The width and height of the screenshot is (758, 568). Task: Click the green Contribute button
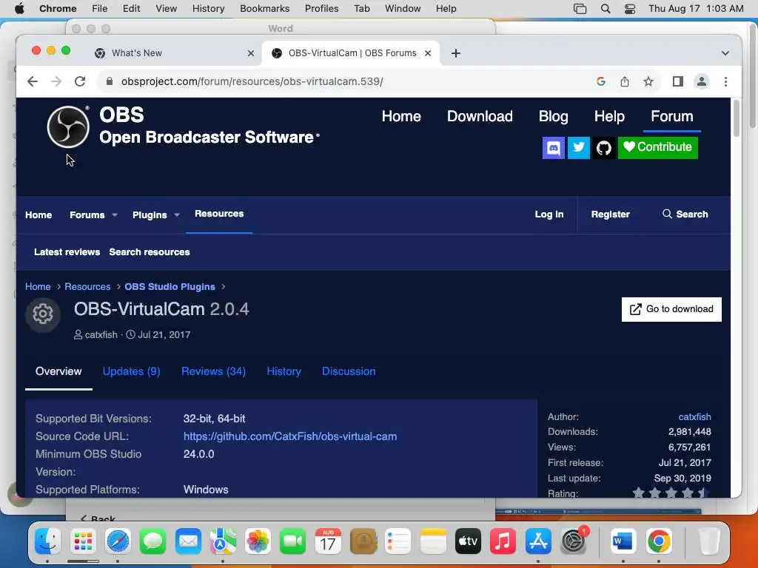pyautogui.click(x=657, y=147)
